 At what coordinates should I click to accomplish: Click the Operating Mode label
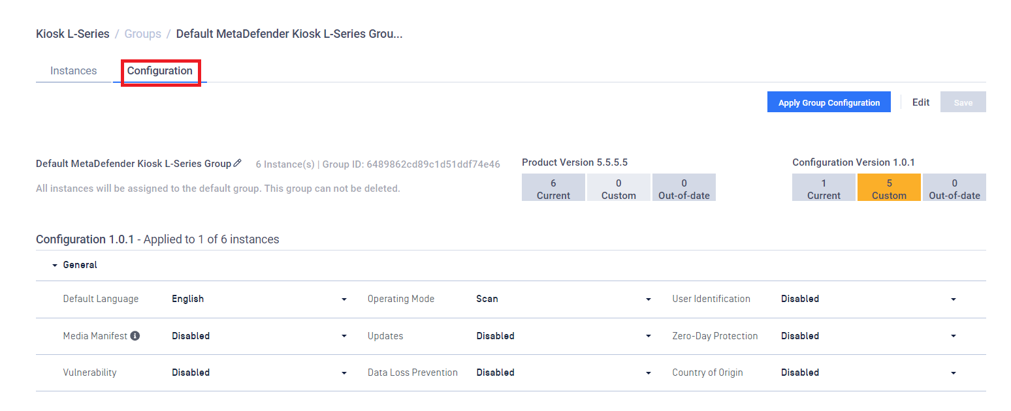pos(401,299)
